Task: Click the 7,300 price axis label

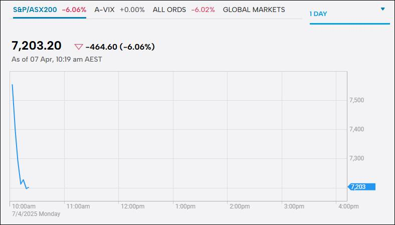Action: (356, 158)
